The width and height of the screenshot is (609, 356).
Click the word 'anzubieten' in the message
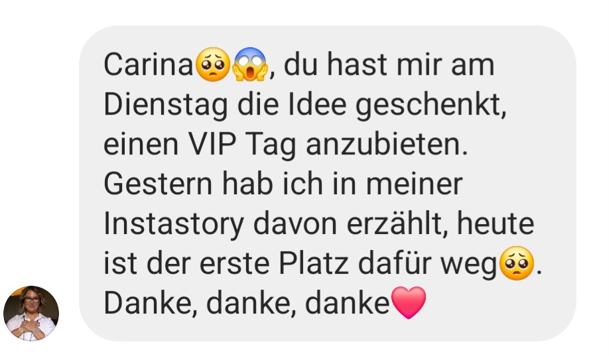pos(387,145)
